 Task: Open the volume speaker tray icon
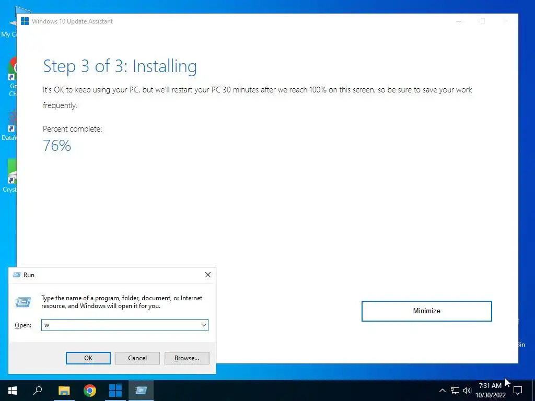[467, 391]
